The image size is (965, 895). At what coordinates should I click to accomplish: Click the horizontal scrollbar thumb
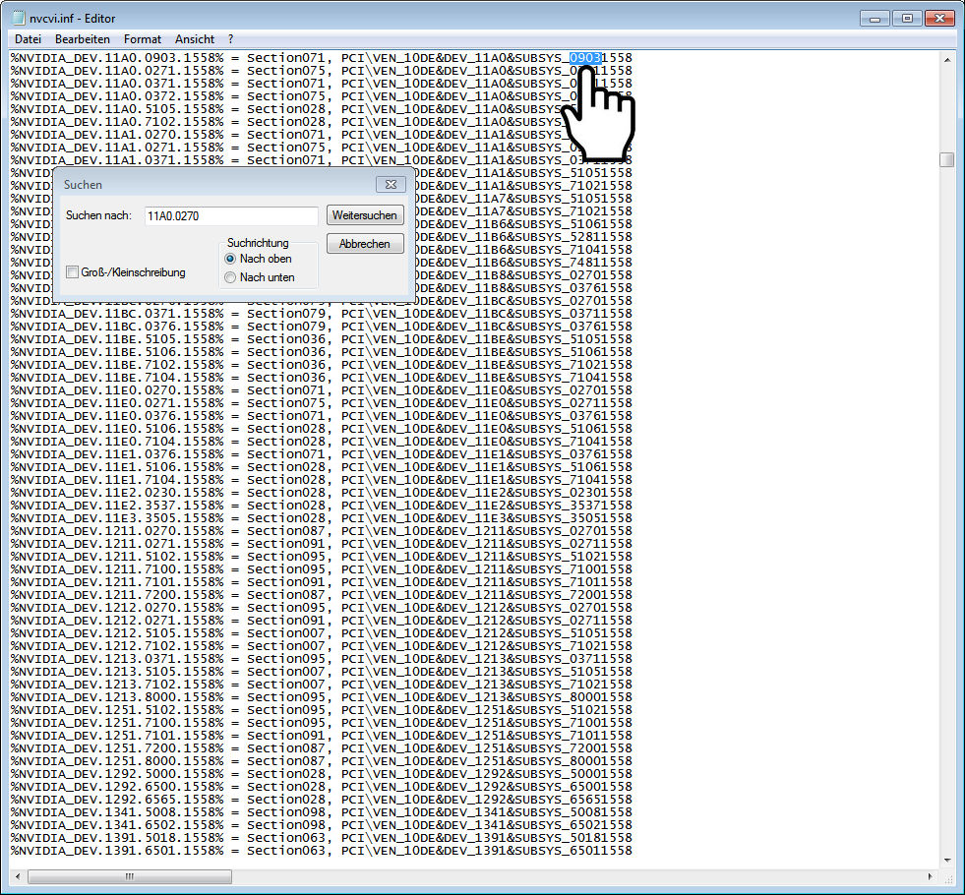(130, 876)
